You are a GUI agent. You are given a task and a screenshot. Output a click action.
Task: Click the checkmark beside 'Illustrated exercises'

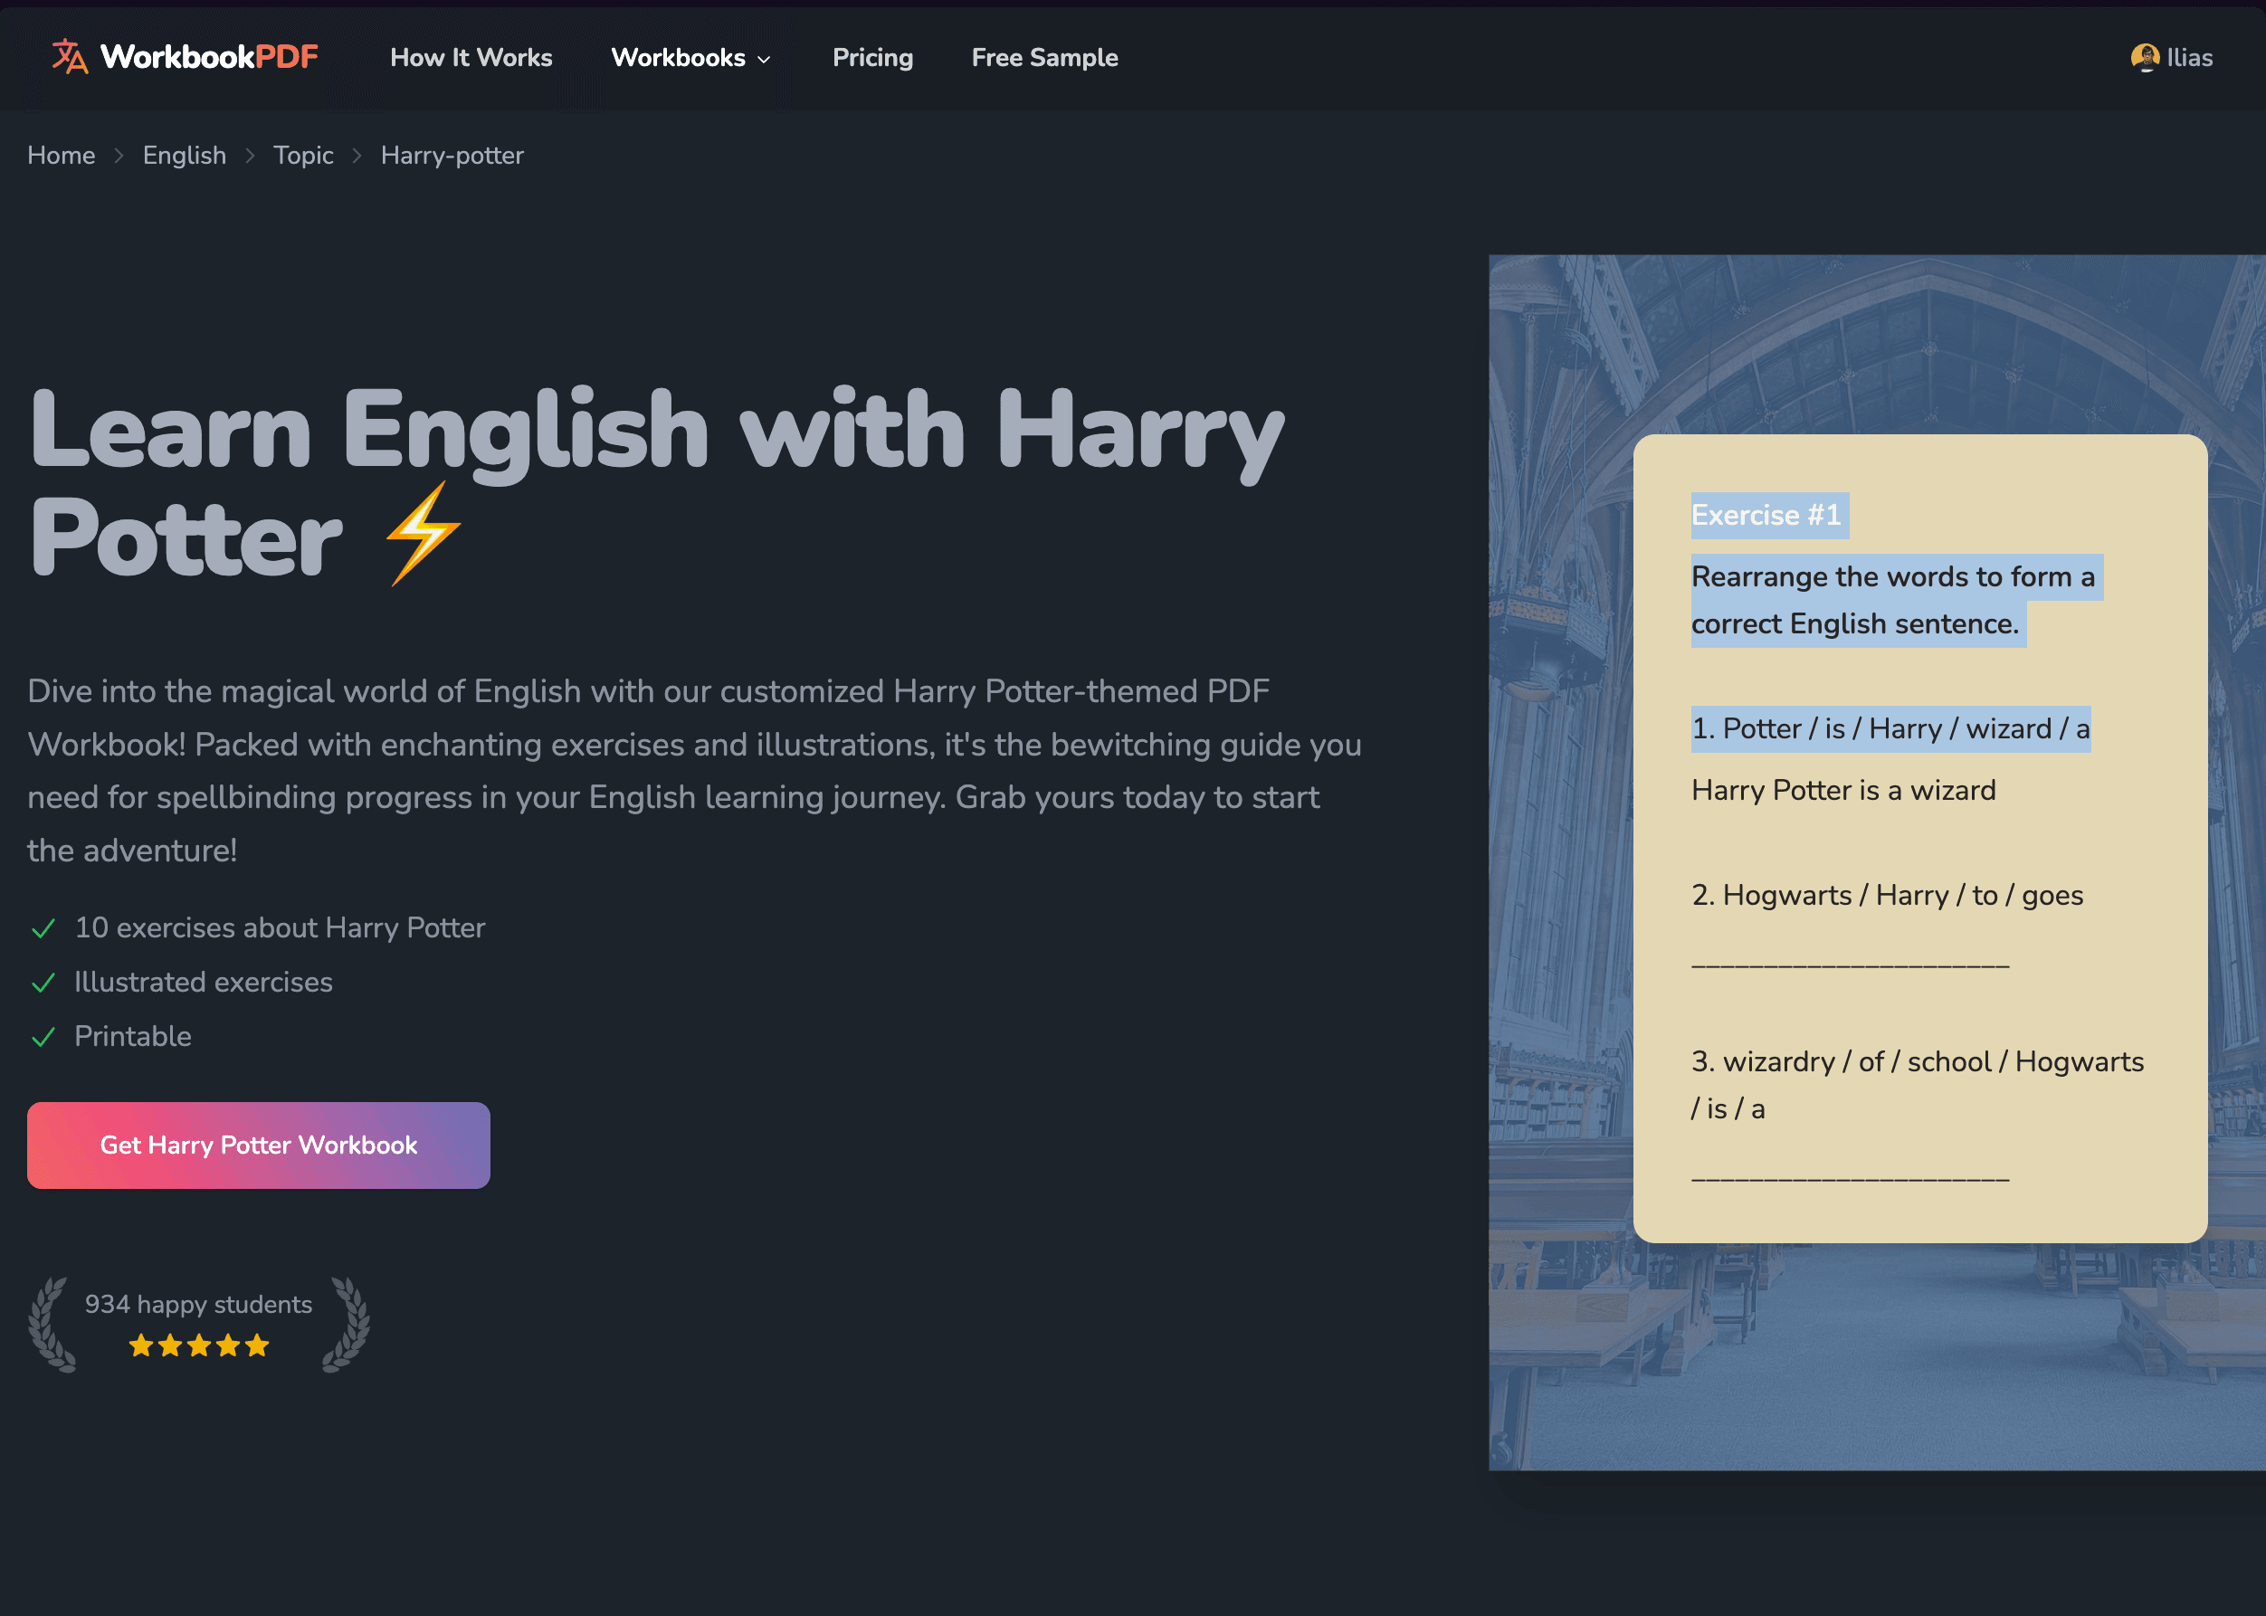pyautogui.click(x=43, y=982)
